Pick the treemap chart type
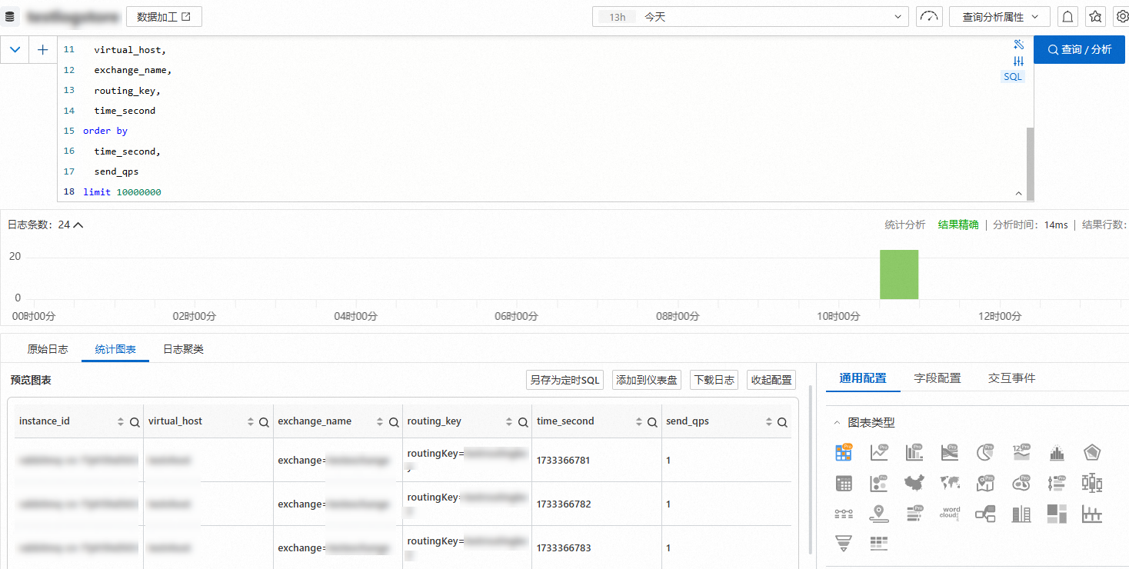The height and width of the screenshot is (569, 1129). 1057,513
